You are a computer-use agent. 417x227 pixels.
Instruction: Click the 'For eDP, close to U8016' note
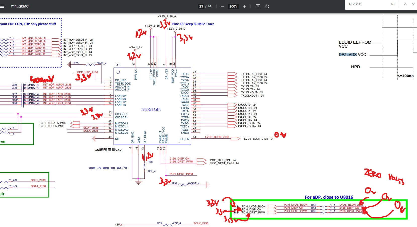point(329,197)
